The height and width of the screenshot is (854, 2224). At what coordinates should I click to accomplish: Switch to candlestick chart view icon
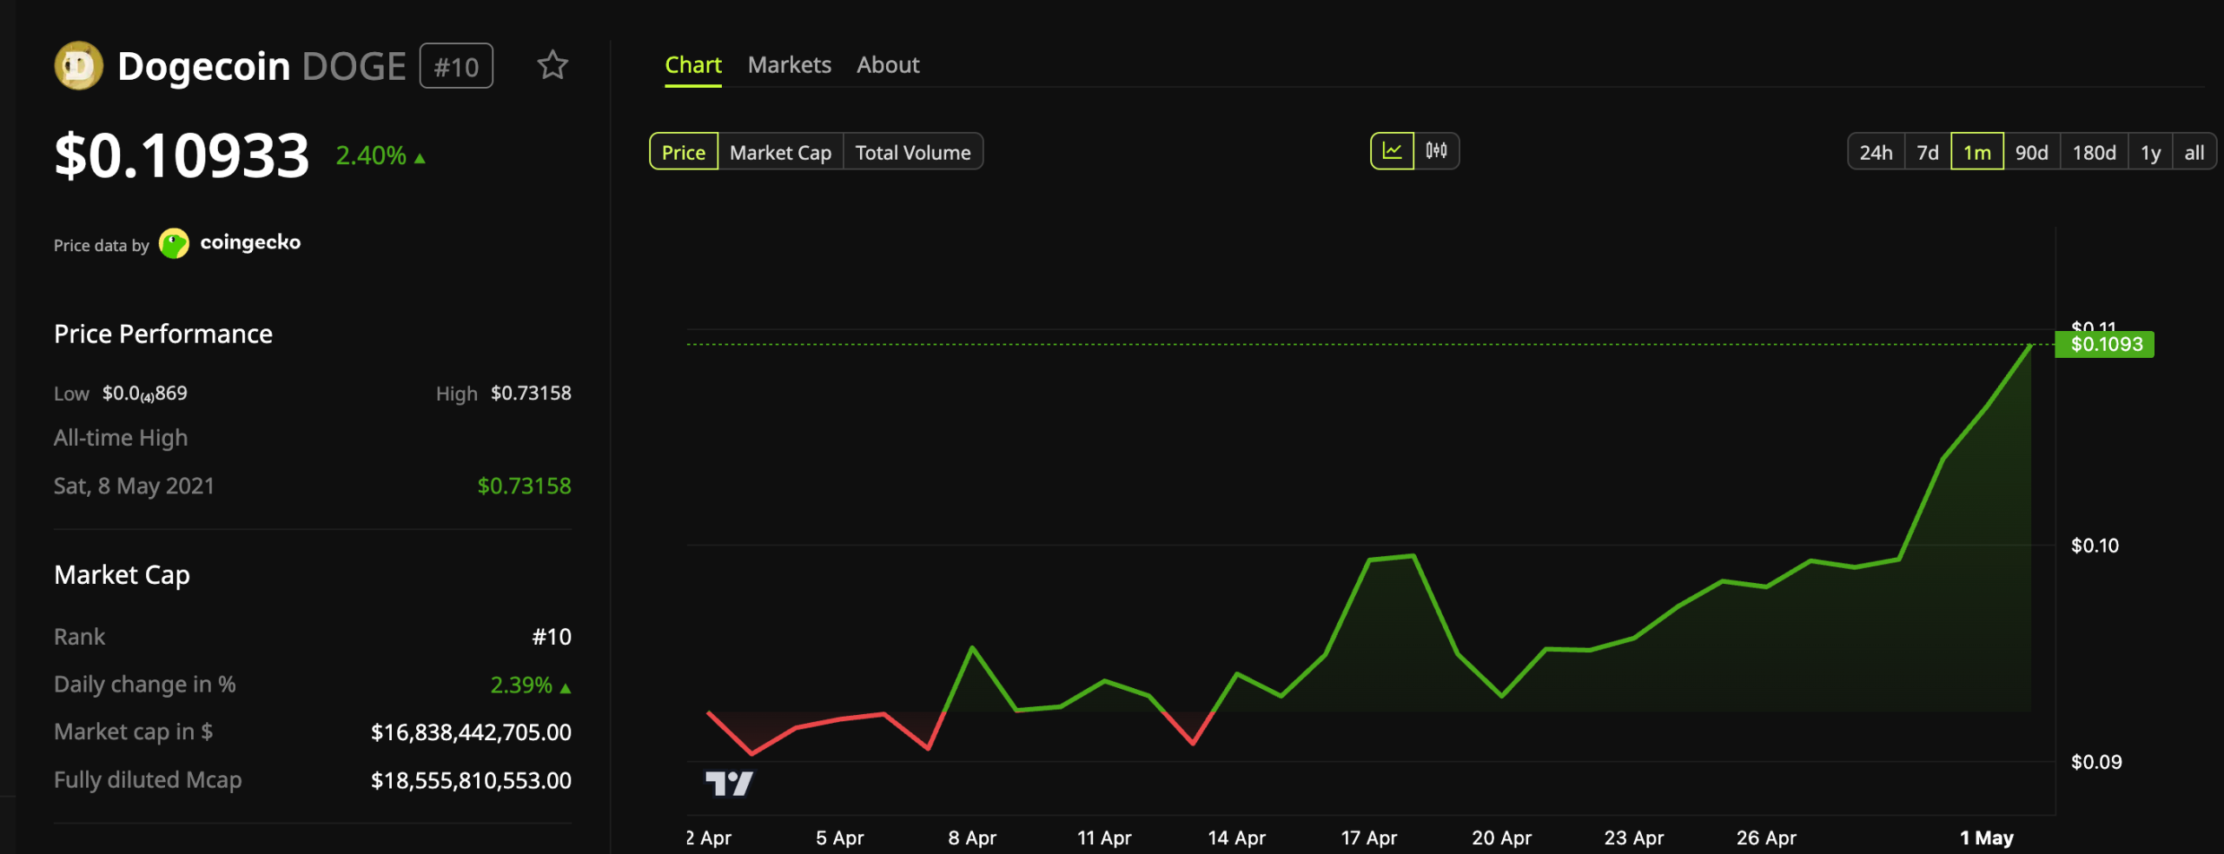[x=1436, y=151]
